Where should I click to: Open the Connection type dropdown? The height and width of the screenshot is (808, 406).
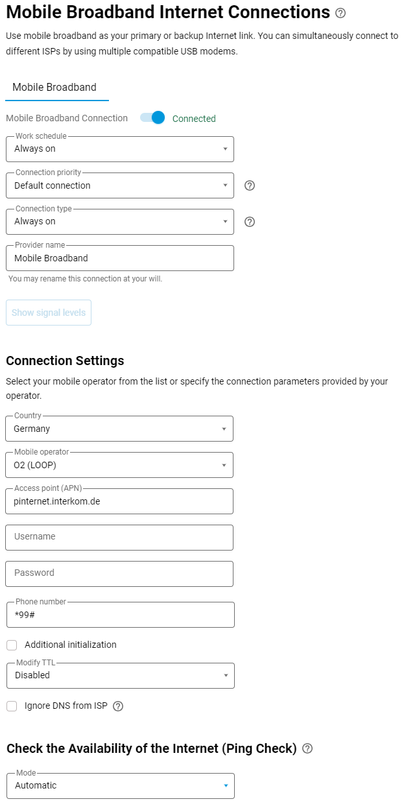[x=119, y=222]
